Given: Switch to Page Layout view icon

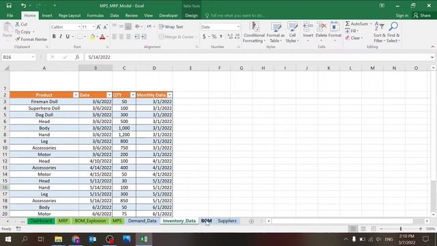Looking at the screenshot, I should point(363,229).
